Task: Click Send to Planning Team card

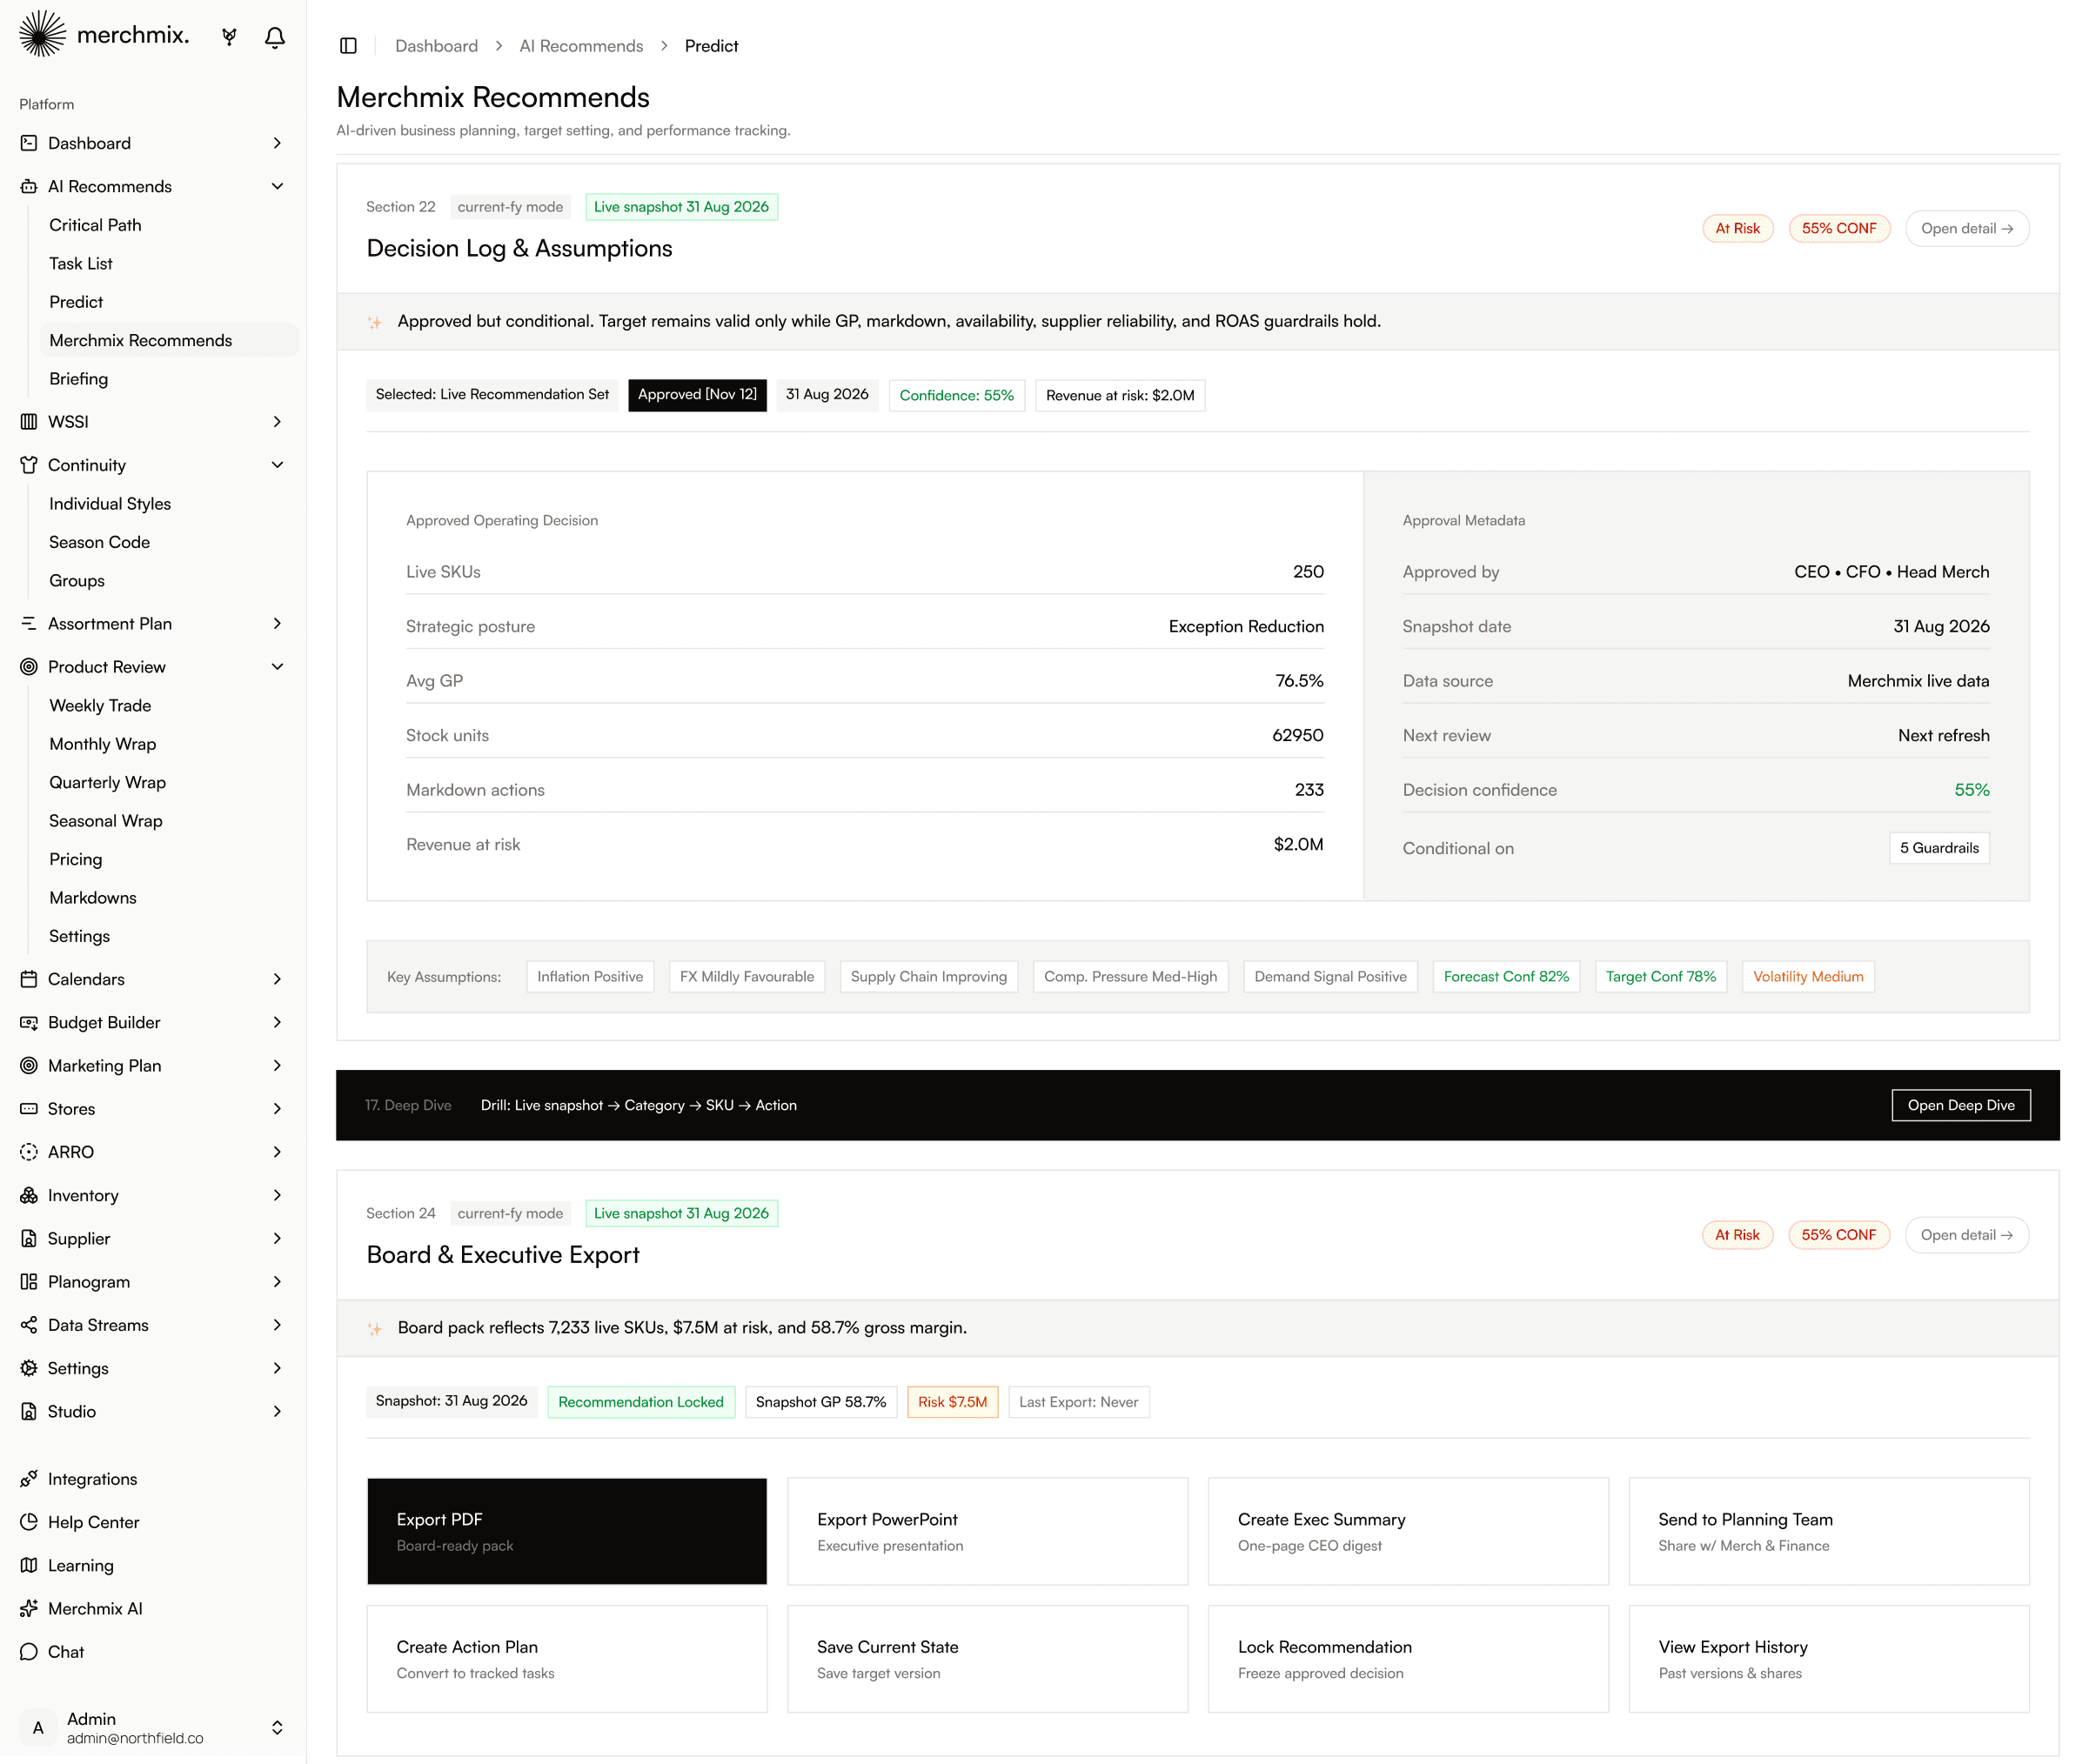Action: [x=1829, y=1531]
